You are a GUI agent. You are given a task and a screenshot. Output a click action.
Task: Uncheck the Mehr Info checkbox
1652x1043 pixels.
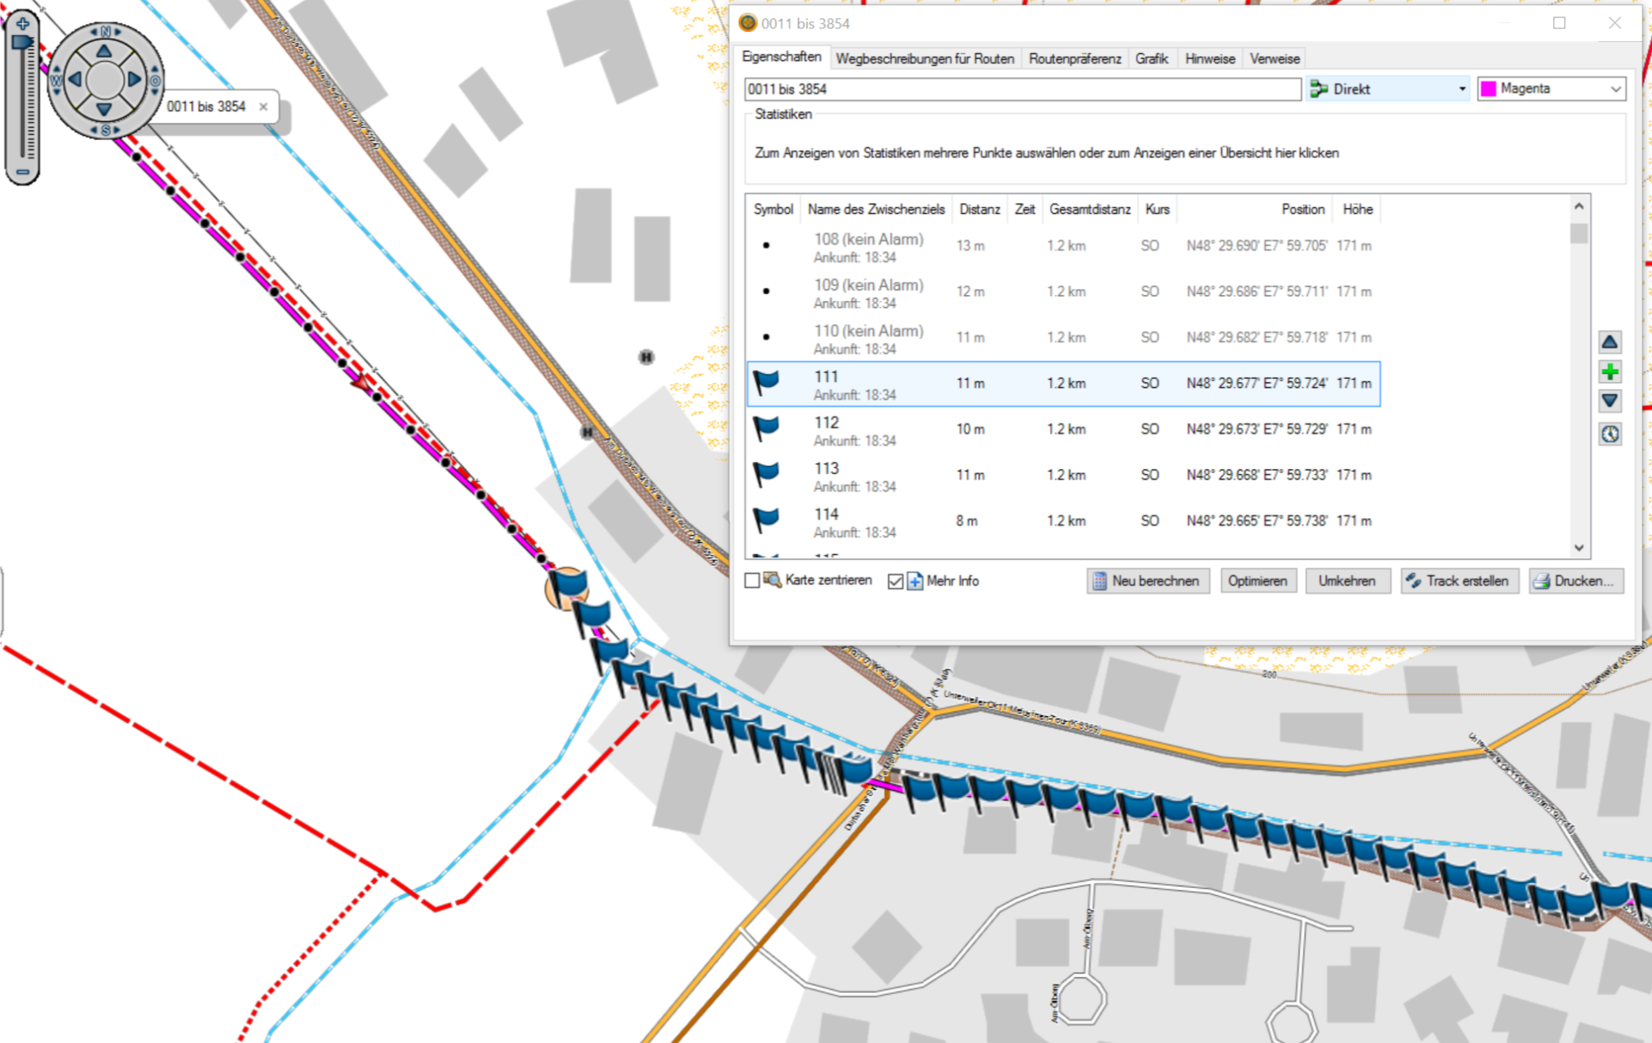(x=895, y=582)
